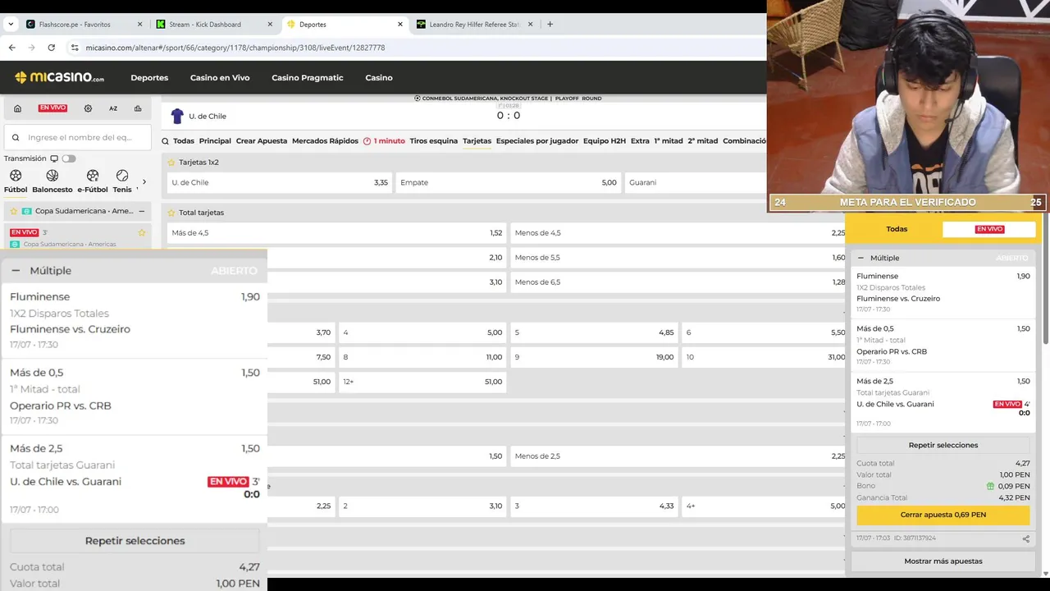Switch to Leandro Rey Hilfer Referee tab

click(474, 25)
